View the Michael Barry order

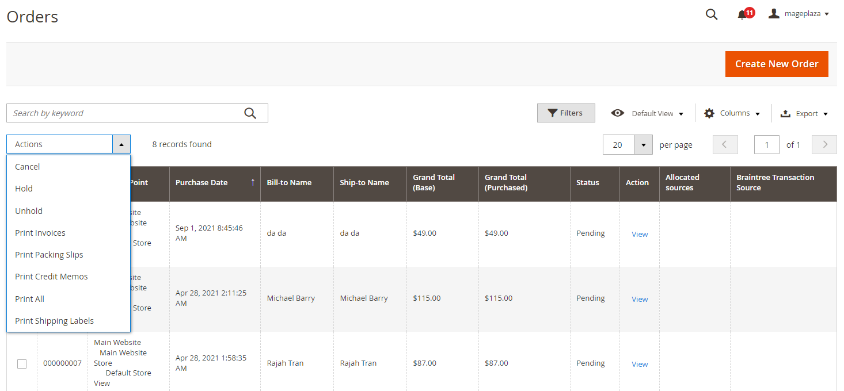tap(640, 299)
